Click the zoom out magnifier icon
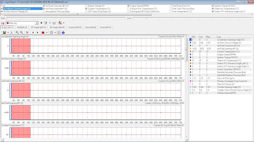The width and height of the screenshot is (254, 142). pos(21,33)
